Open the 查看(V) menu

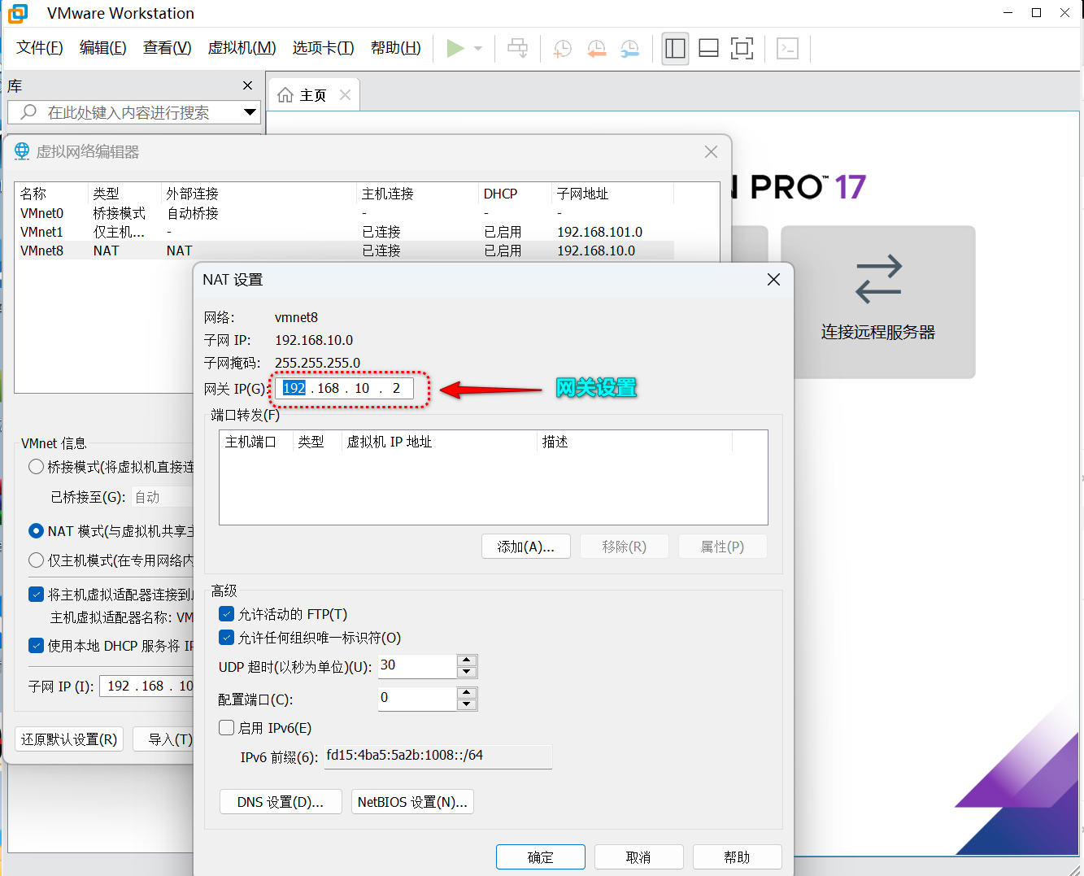[x=168, y=48]
